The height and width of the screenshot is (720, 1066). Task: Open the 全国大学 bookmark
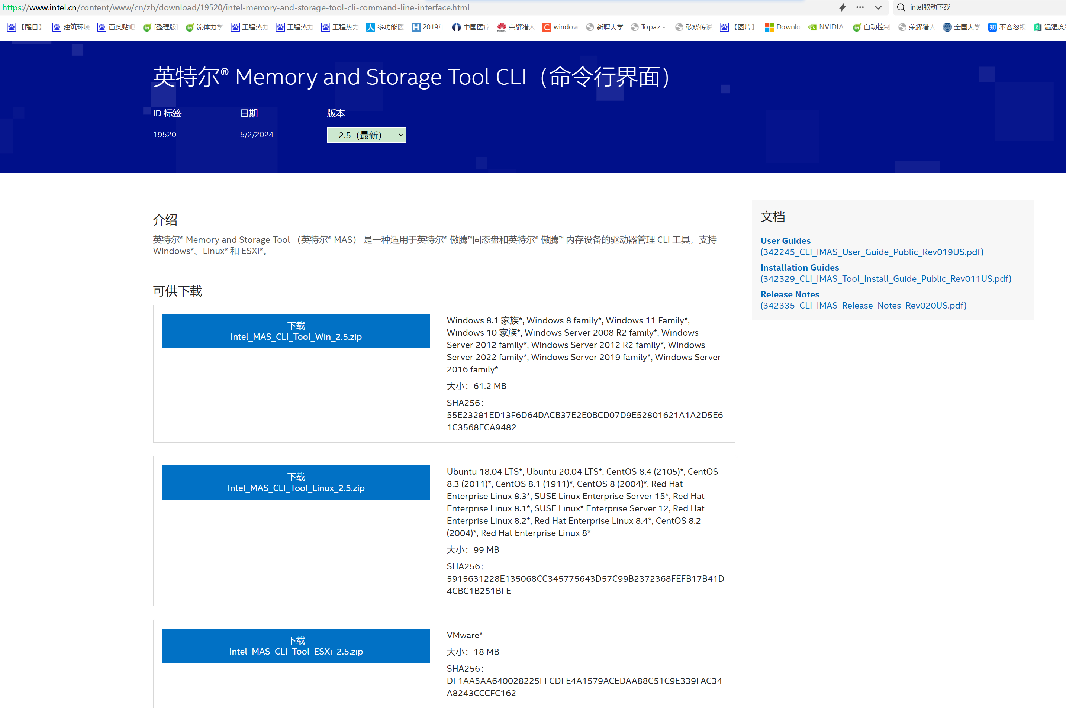click(961, 27)
